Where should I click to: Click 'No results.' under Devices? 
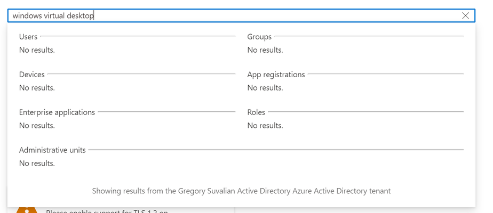click(37, 88)
